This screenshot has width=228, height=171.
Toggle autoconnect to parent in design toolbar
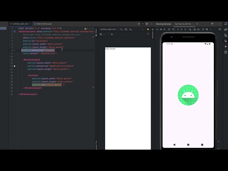[112, 34]
